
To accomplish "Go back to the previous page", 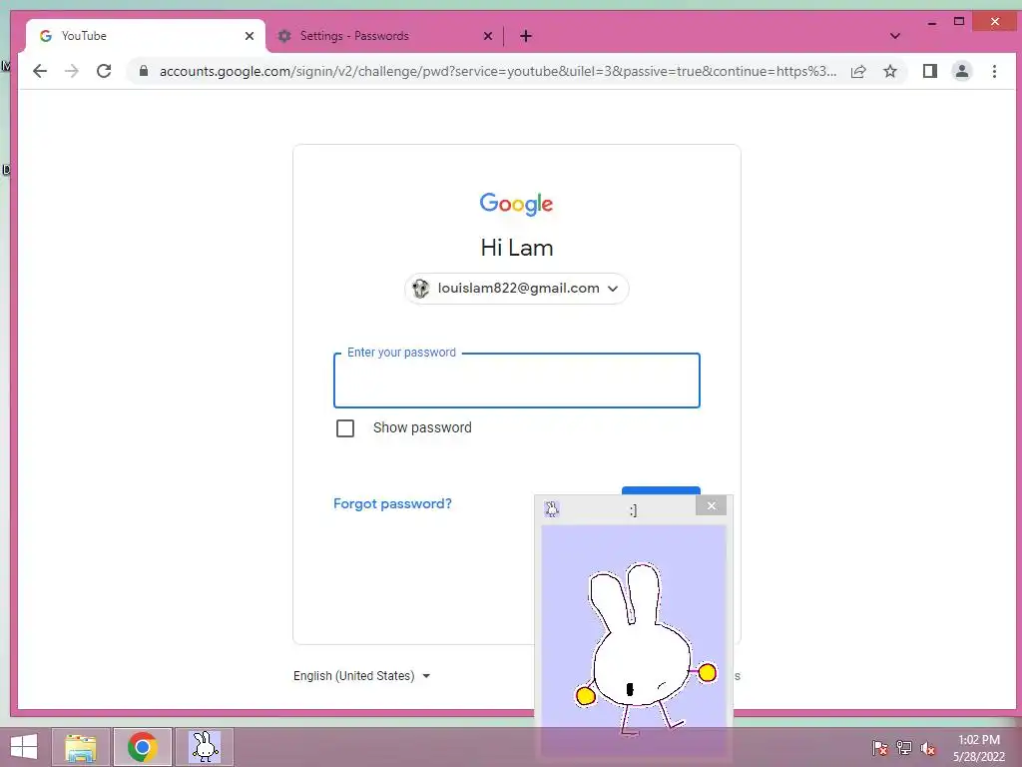I will click(40, 71).
